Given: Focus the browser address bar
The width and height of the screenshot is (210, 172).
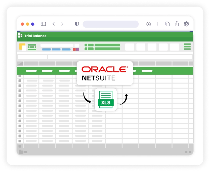Looking at the screenshot, I should 111,24.
